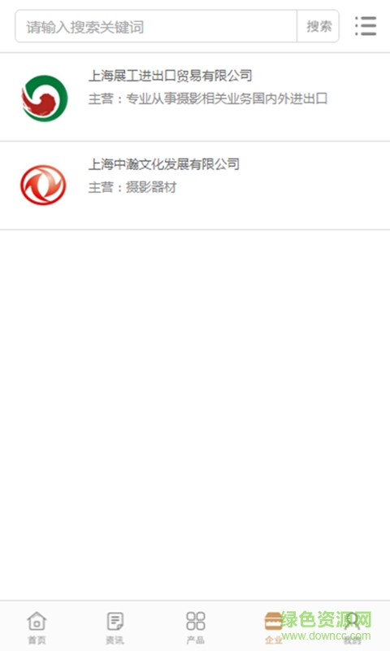390x651 pixels.
Task: Switch to the 企业 tab label
Action: (274, 640)
